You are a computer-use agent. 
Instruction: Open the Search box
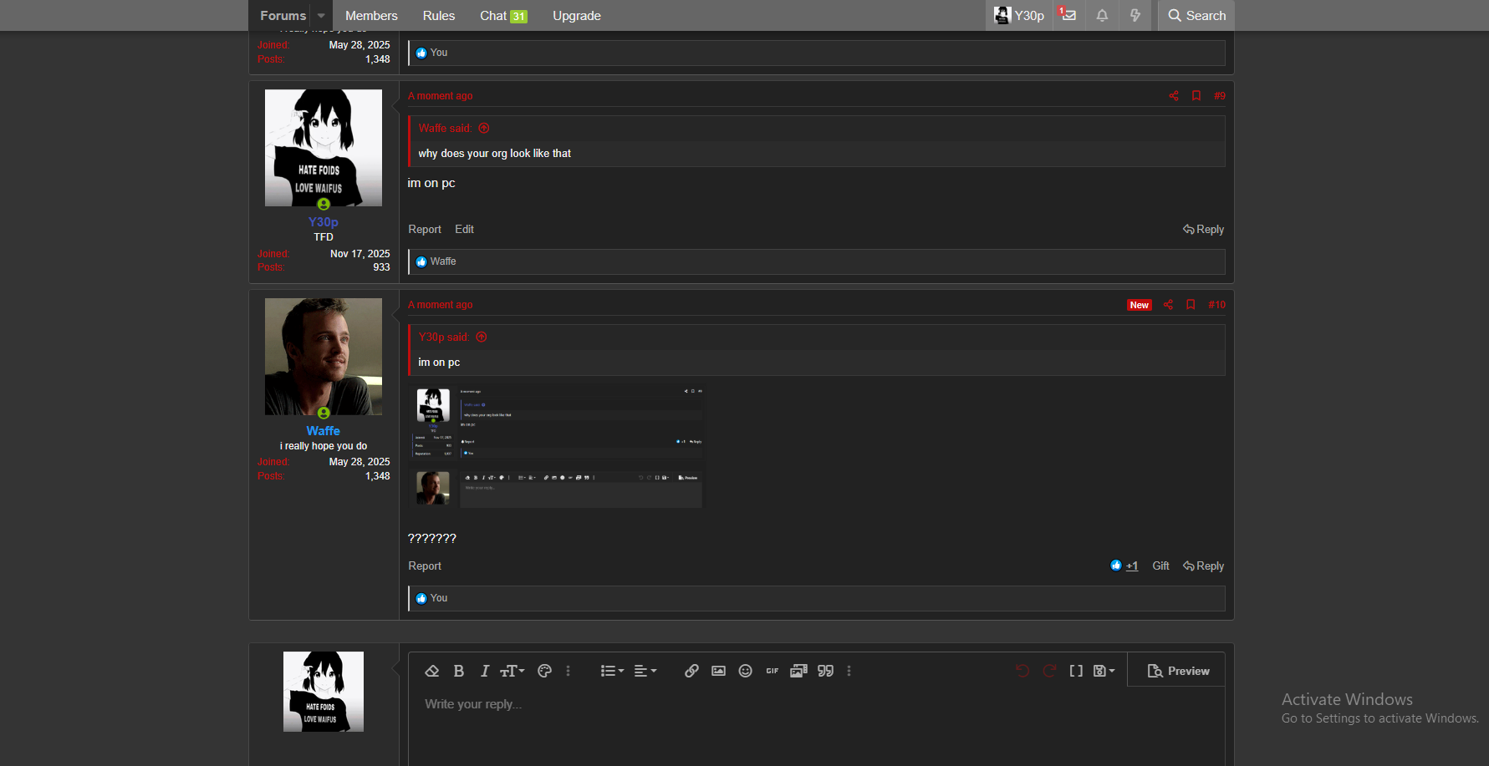pos(1196,15)
